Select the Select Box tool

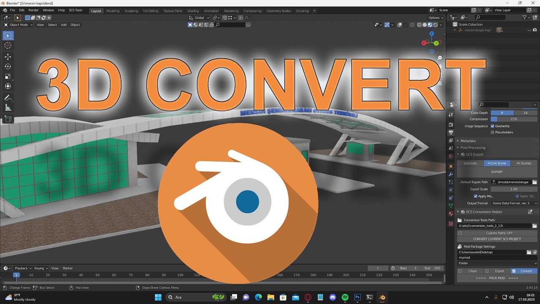pyautogui.click(x=8, y=36)
